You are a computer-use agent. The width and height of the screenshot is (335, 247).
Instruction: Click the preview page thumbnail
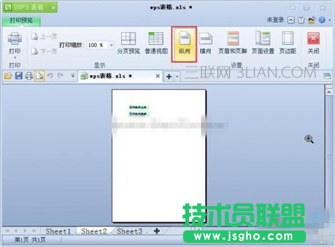tap(159, 156)
